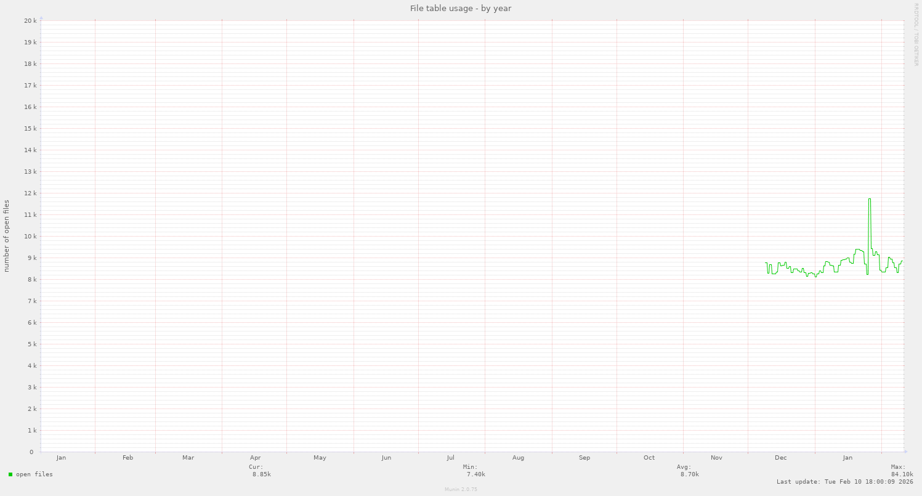Expand the Sep month label
Image resolution: width=922 pixels, height=496 pixels.
(x=584, y=457)
